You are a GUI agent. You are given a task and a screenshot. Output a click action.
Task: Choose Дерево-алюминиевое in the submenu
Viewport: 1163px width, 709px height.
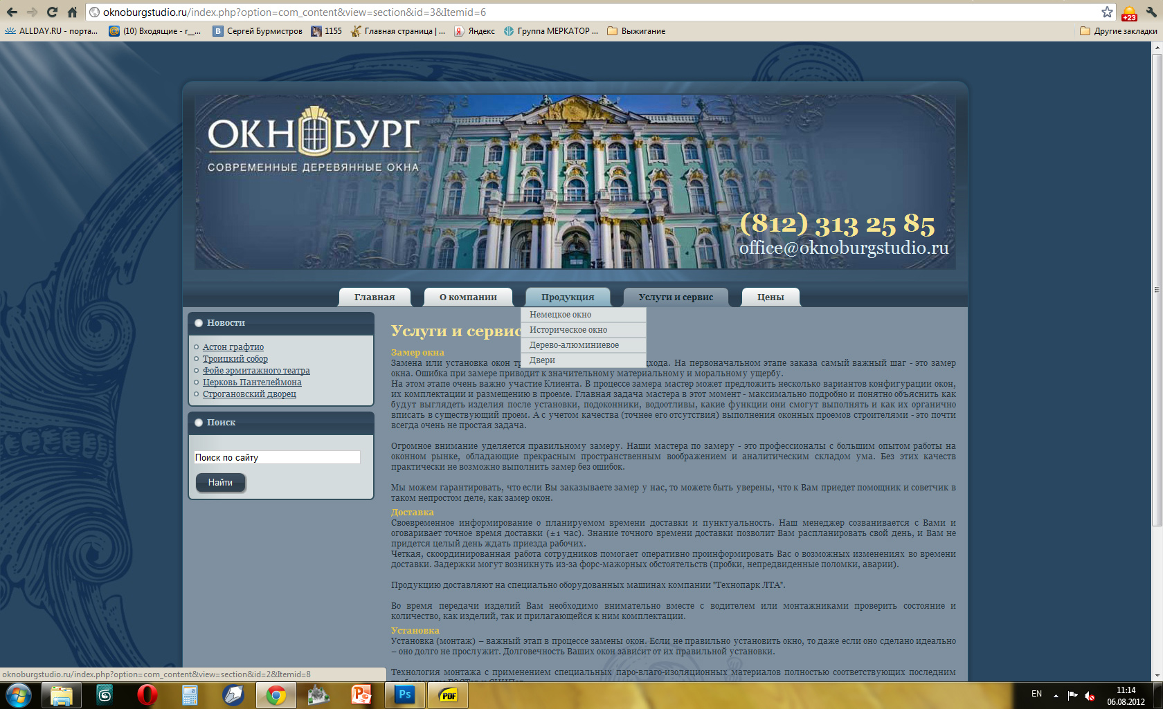coord(584,345)
